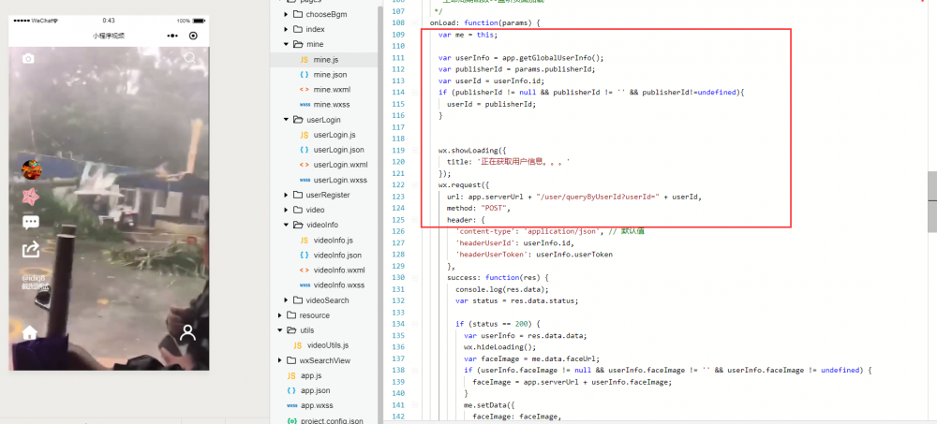Collapse the userLogin folder
The width and height of the screenshot is (937, 424).
pos(286,120)
